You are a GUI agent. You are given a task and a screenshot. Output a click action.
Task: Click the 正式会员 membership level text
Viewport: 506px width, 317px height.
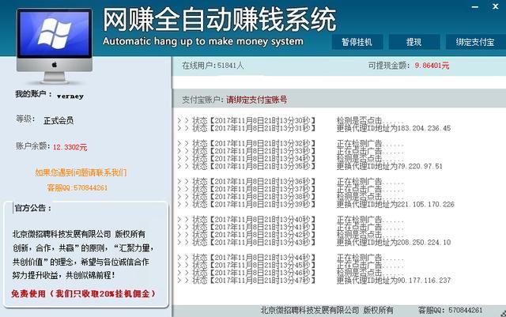60,120
